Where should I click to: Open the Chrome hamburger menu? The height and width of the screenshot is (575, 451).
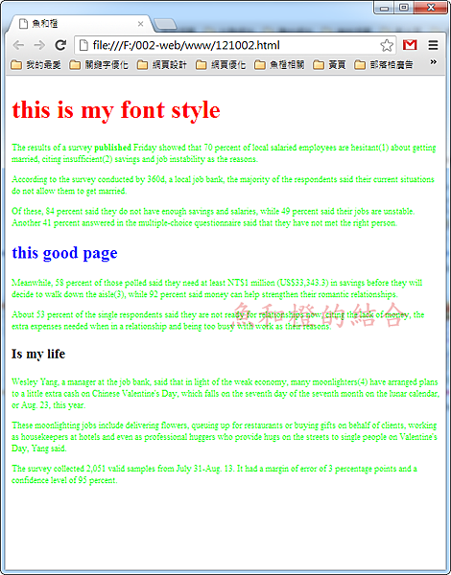[x=433, y=45]
